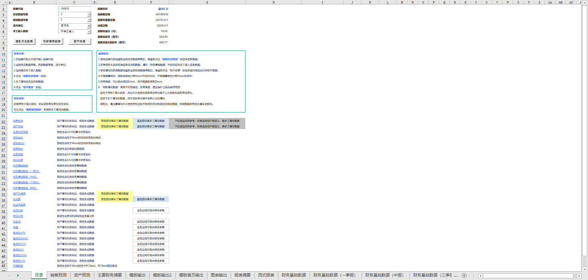Click the 股票代码 input box
Image resolution: width=588 pixels, height=280 pixels.
pos(75,9)
